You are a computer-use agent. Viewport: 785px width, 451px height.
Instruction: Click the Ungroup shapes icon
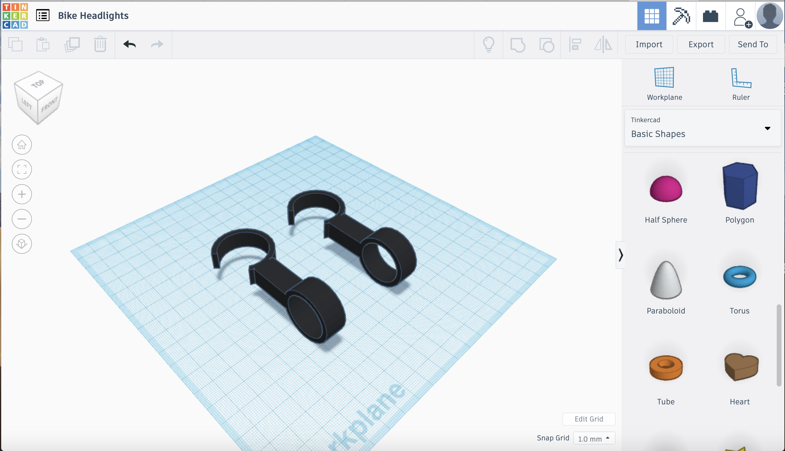(546, 45)
